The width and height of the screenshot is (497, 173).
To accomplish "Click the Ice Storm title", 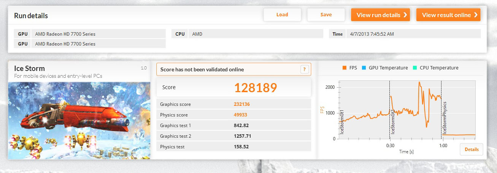I will point(29,69).
